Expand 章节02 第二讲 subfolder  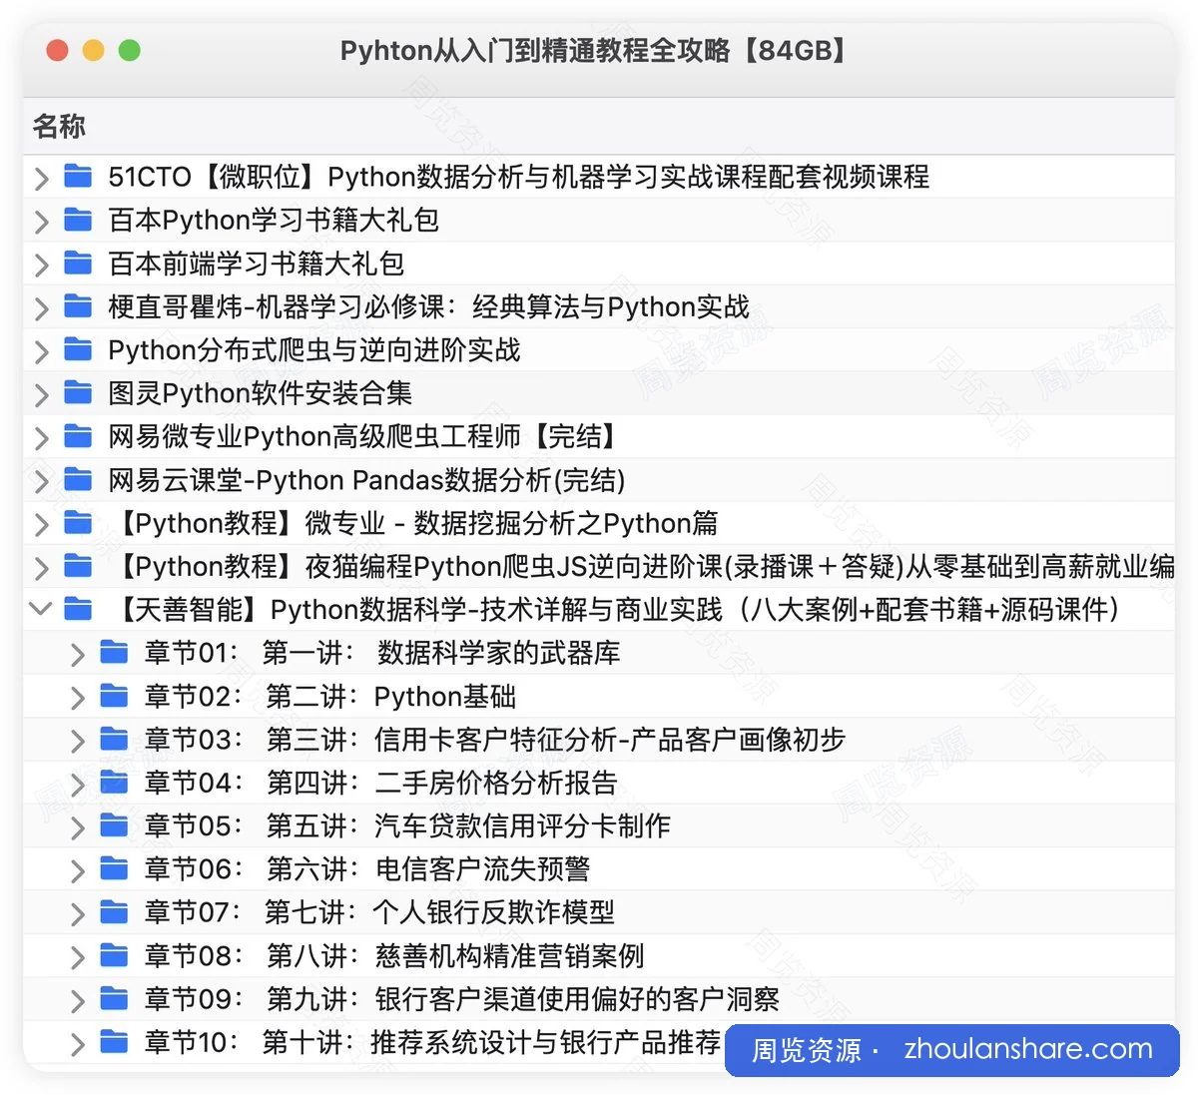(x=78, y=698)
